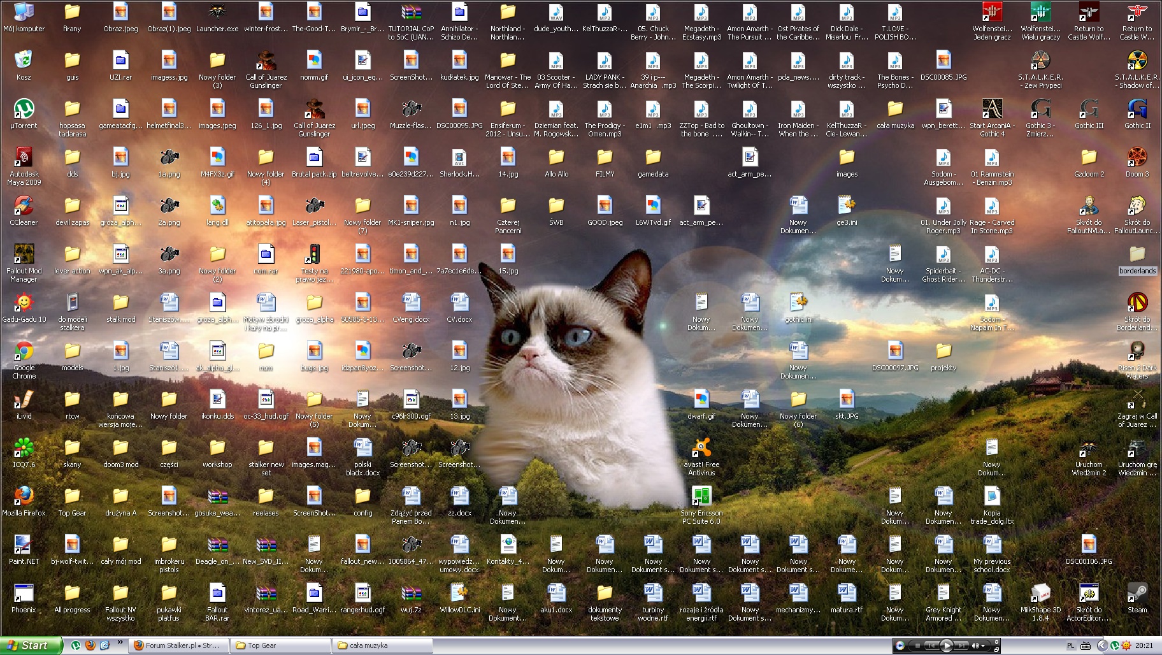
Task: Show hidden system tray icons arrow
Action: [x=1103, y=645]
